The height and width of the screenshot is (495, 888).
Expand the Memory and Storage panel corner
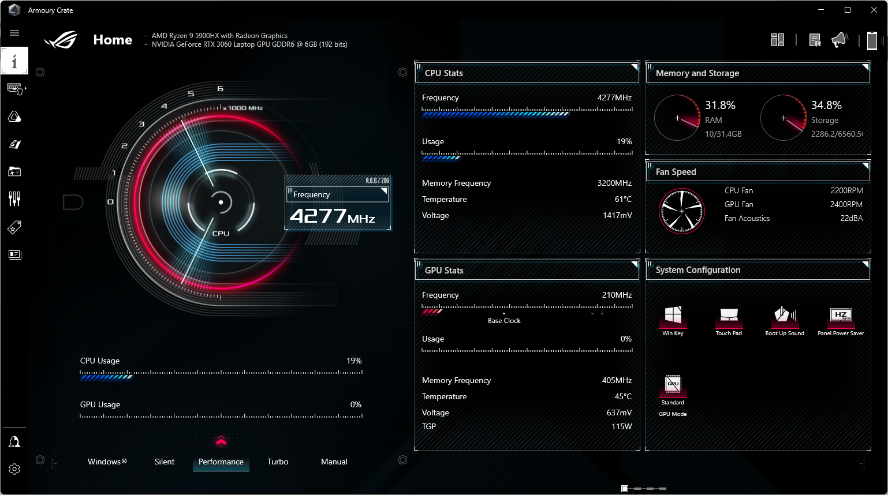[865, 67]
